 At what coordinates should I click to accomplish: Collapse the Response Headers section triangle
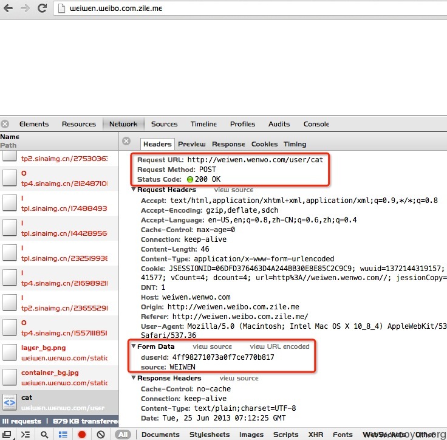133,378
